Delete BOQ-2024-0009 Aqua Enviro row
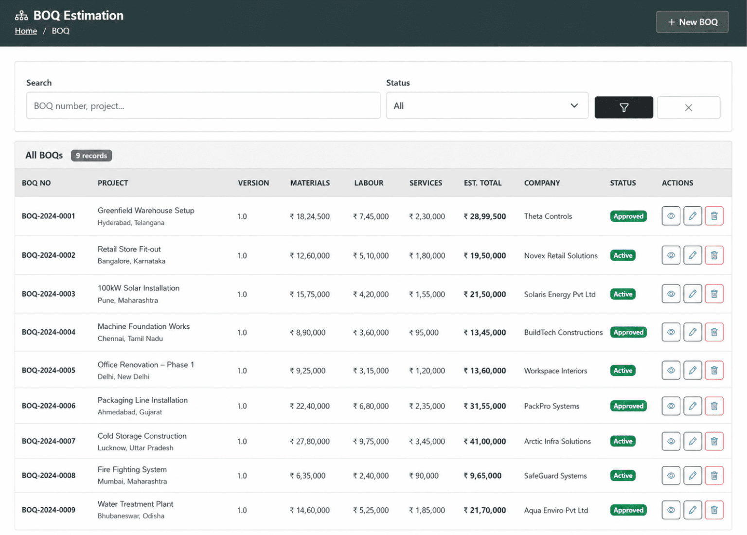 point(714,510)
